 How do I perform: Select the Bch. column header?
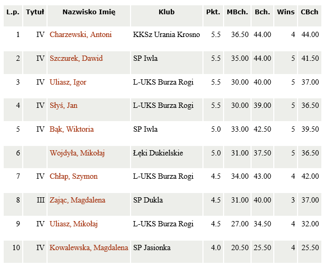click(262, 12)
